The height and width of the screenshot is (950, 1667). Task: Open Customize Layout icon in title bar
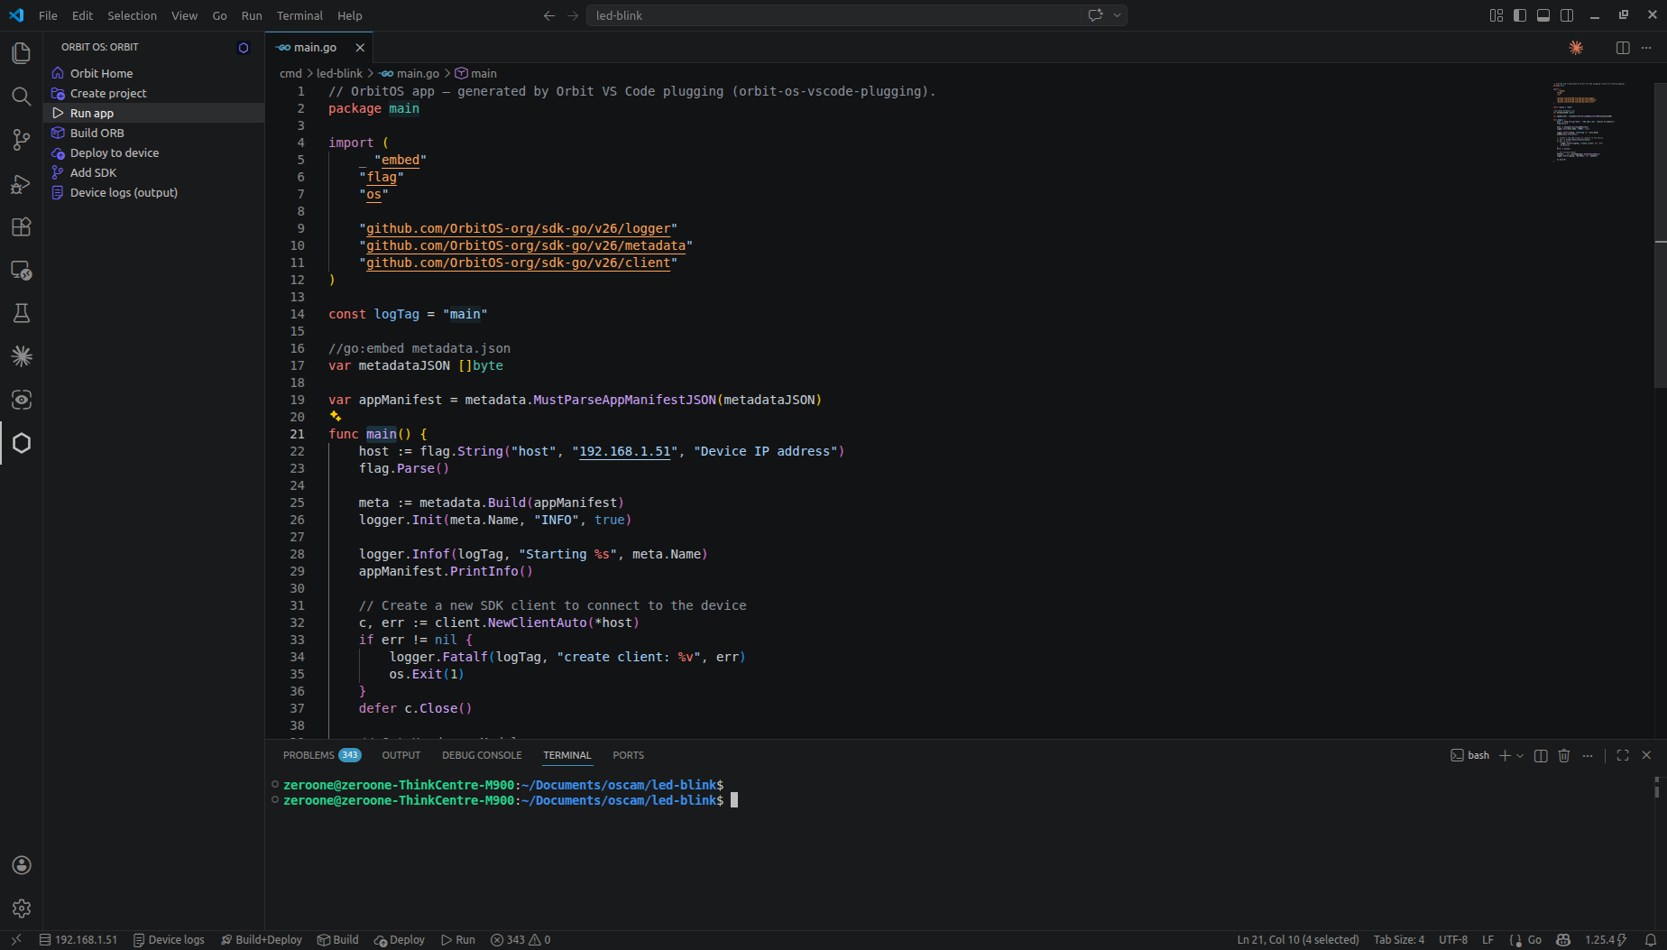point(1497,15)
